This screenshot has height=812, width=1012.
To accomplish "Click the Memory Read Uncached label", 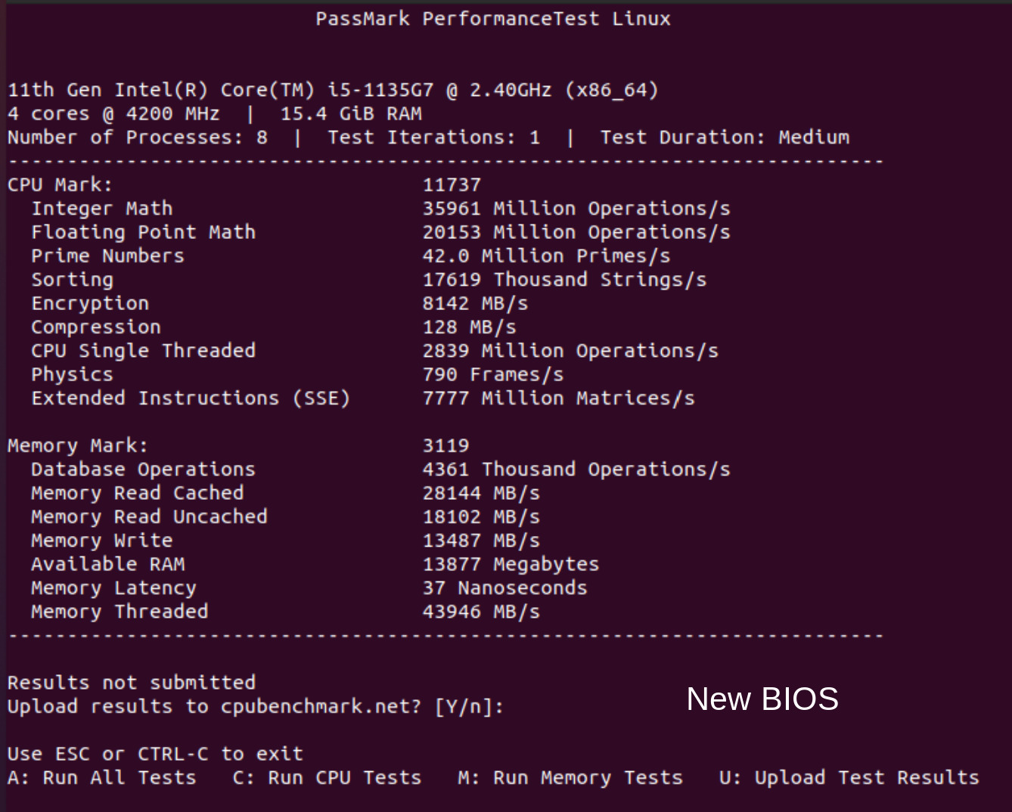I will tap(149, 517).
